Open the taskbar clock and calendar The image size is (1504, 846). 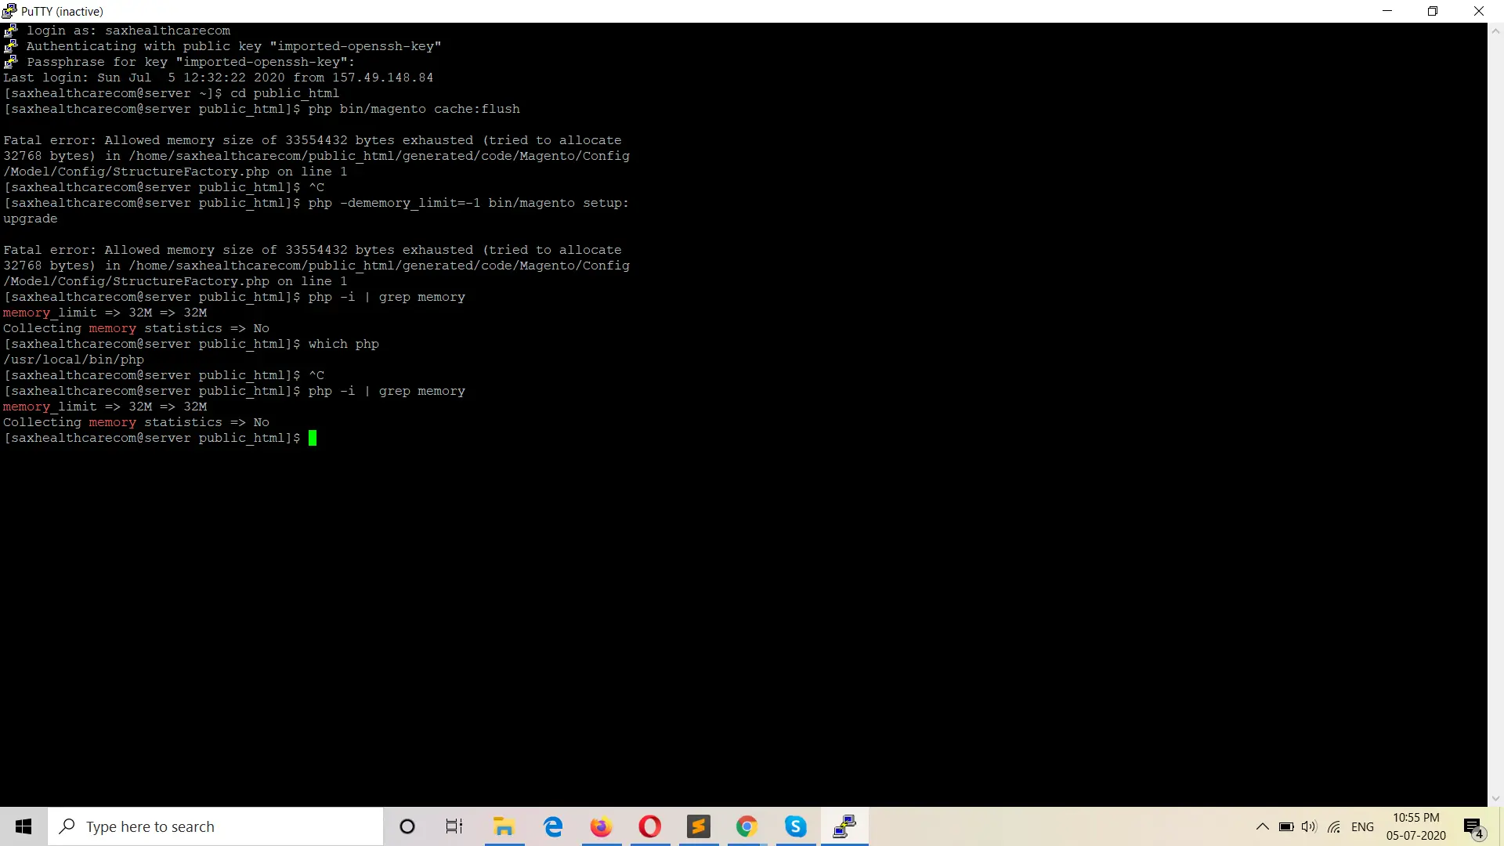click(1416, 826)
